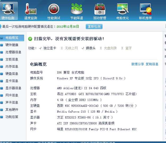Click the 电脑概览 section heading
Image resolution: width=166 pixels, height=143 pixels.
pyautogui.click(x=38, y=64)
